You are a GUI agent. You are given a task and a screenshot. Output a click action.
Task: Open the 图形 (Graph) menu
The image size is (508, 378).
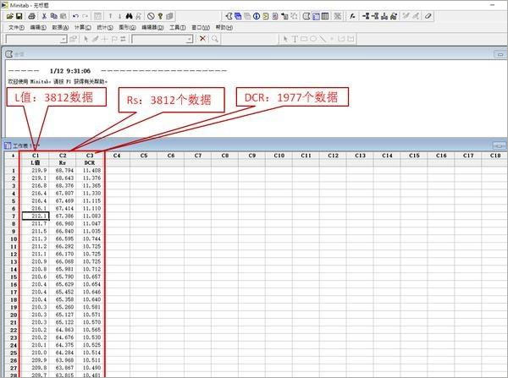[127, 28]
